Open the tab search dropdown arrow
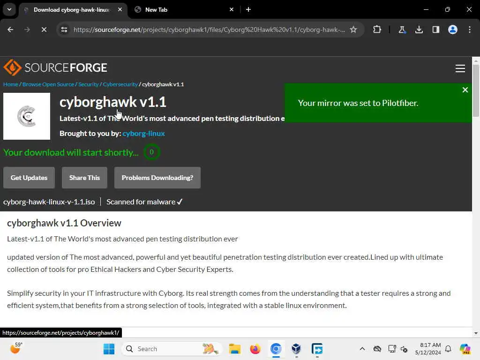Screen dimensions: 480x360 9,9
